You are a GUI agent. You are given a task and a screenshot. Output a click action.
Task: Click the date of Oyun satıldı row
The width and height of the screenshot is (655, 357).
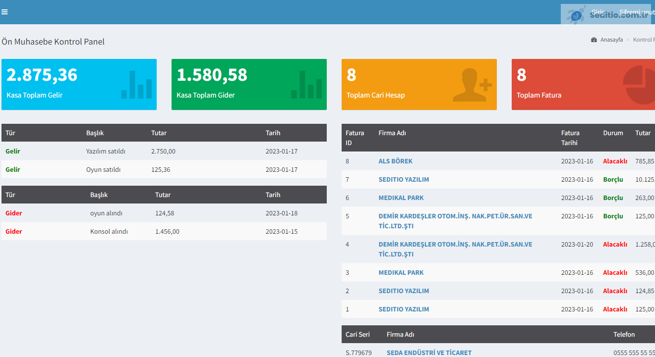[x=282, y=169]
